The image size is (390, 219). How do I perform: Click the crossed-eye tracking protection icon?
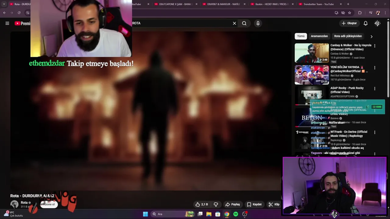(343, 13)
